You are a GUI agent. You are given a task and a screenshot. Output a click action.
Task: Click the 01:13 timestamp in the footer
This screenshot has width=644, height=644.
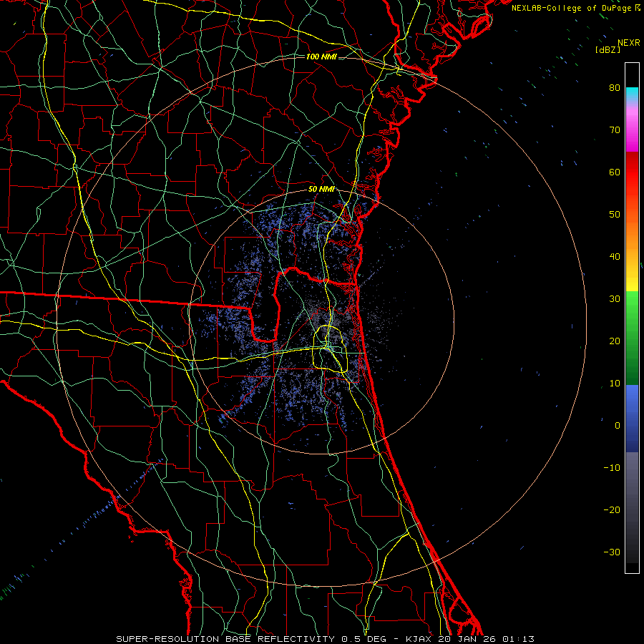[x=517, y=639]
